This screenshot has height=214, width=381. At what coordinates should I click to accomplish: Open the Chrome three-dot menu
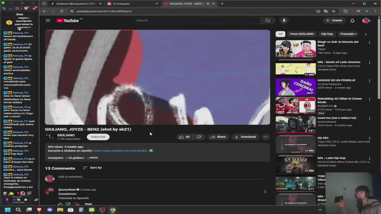[375, 11]
